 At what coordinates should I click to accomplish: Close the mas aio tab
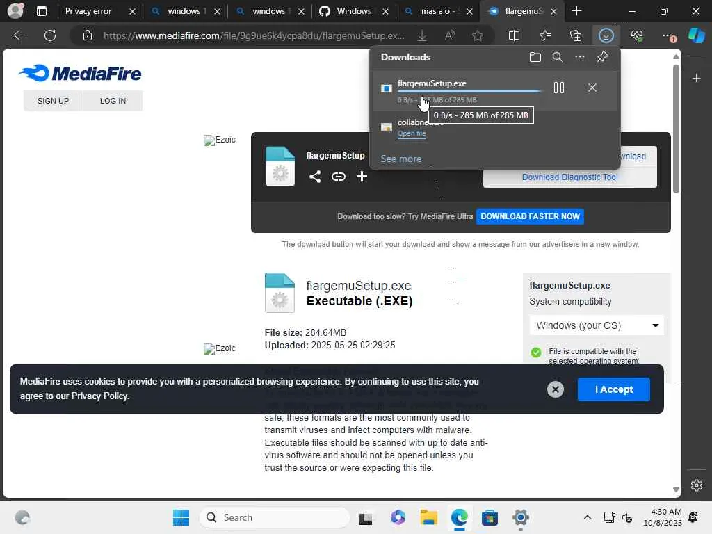pos(469,11)
